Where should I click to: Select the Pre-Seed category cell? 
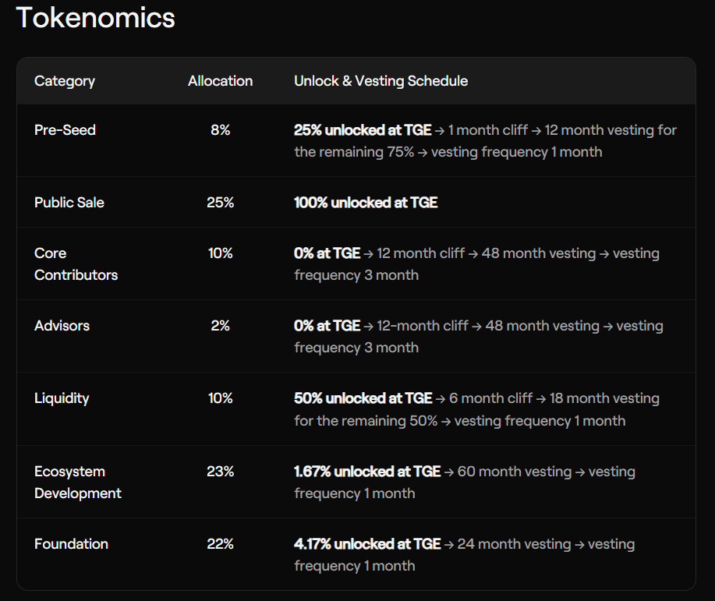(x=65, y=130)
